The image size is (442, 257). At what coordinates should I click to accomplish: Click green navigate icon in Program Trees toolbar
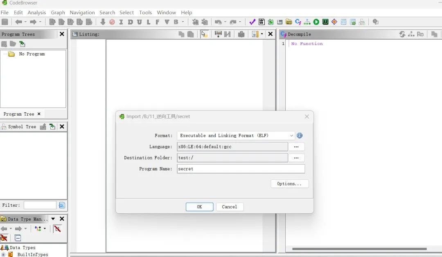point(22,44)
